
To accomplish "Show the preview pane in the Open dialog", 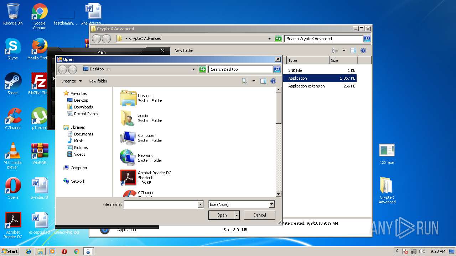I will tap(263, 81).
